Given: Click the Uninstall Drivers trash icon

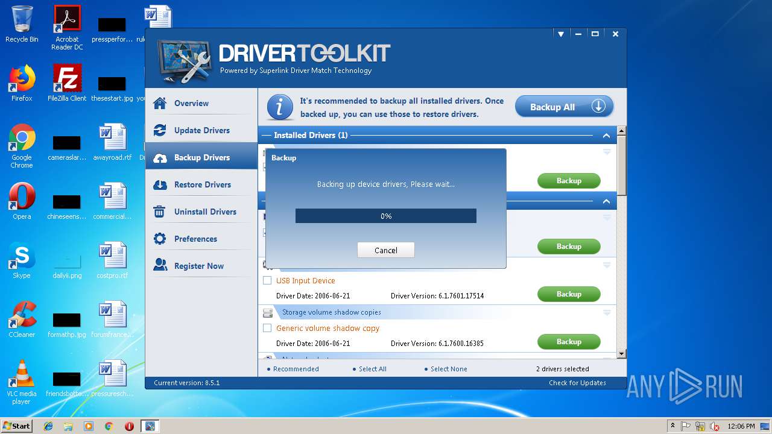Looking at the screenshot, I should click(x=160, y=212).
